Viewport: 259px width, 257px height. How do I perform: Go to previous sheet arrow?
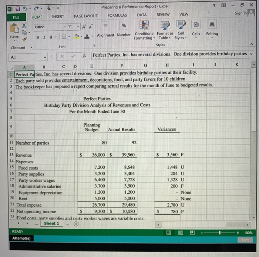pyautogui.click(x=18, y=223)
